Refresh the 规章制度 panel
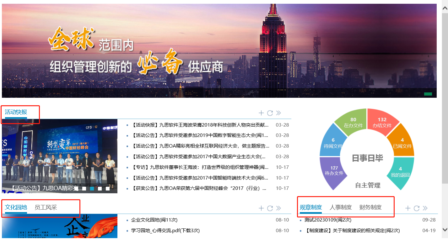 416,208
